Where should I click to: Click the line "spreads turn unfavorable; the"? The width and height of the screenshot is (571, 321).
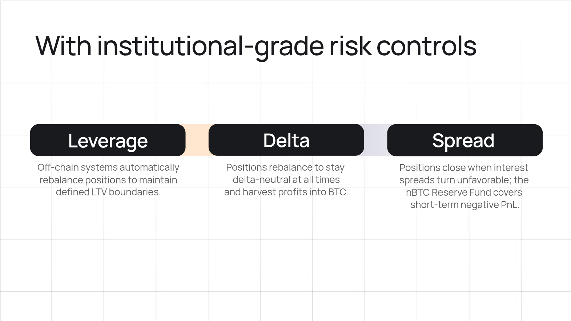click(x=464, y=180)
